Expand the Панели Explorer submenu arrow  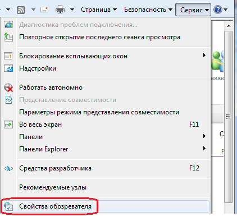pyautogui.click(x=204, y=149)
